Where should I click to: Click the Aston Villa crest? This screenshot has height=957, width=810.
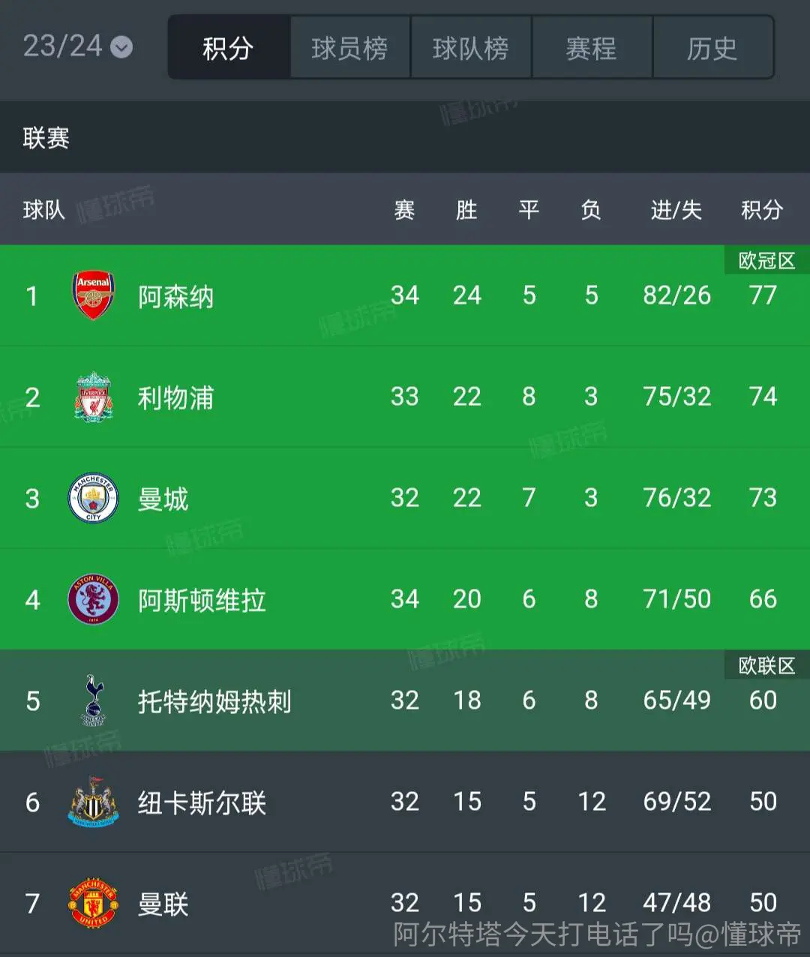click(93, 599)
